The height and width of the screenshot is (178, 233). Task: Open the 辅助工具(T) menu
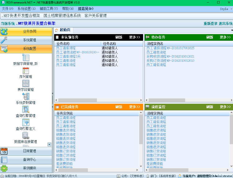(49, 9)
